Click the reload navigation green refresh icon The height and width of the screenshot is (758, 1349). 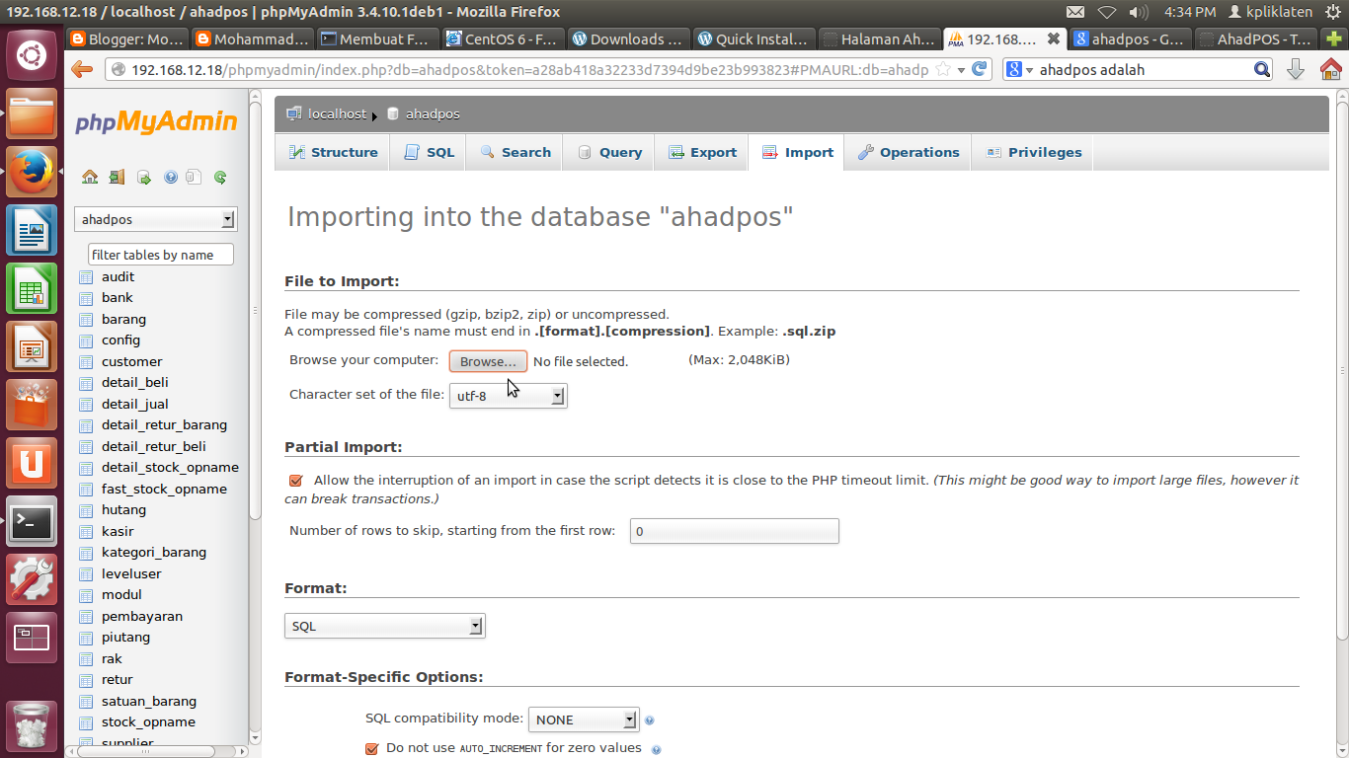point(219,176)
